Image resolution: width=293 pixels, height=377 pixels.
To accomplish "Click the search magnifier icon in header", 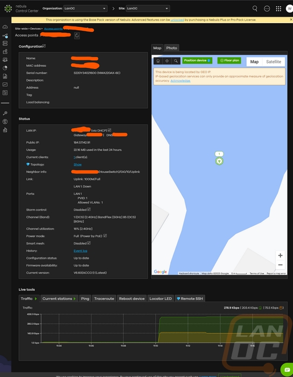I will 255,9.
